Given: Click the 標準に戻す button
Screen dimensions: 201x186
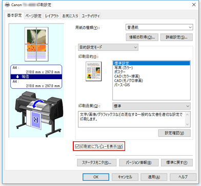Looking at the screenshot, I should 177,162.
